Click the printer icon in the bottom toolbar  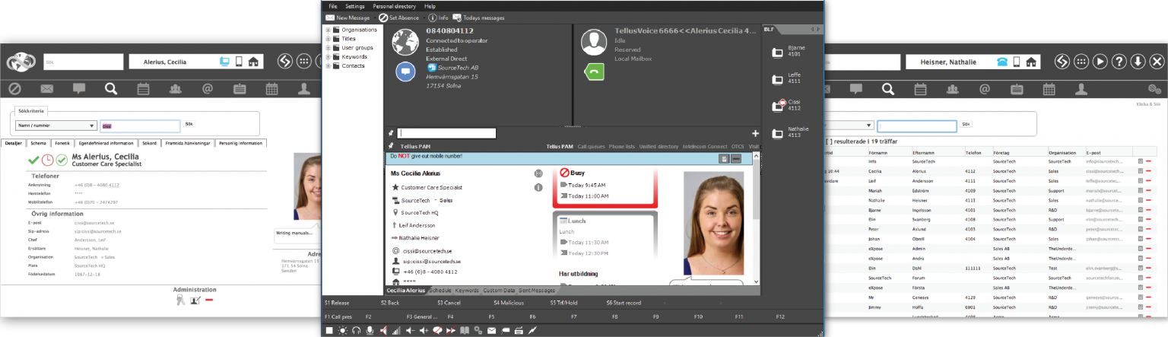point(519,330)
